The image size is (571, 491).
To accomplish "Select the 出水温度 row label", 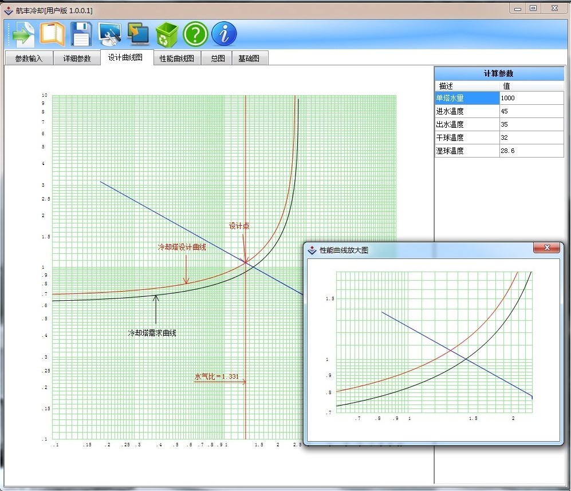I will click(x=467, y=124).
